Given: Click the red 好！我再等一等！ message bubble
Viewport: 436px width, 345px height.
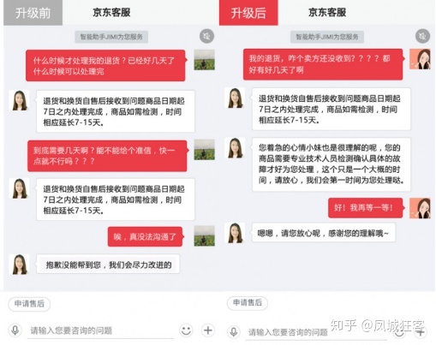Looking at the screenshot, I should (x=366, y=208).
